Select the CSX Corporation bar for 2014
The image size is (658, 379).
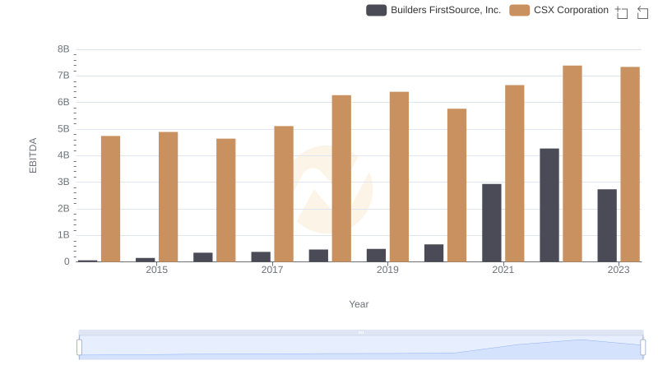click(110, 199)
